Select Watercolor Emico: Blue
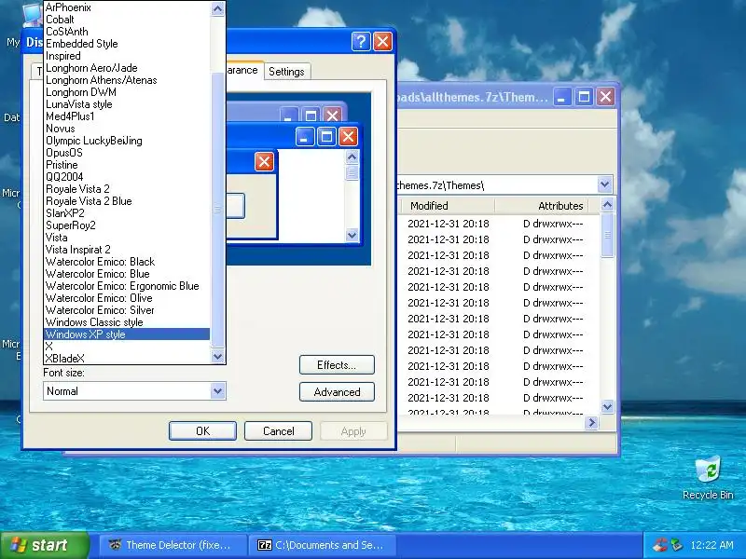The width and height of the screenshot is (746, 559). [x=127, y=274]
